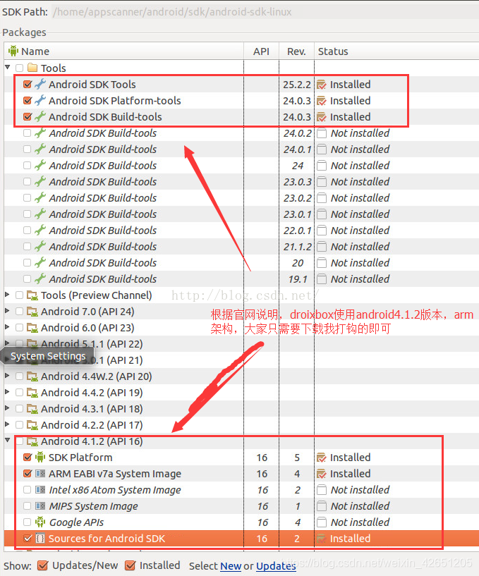Click the Intel x86 Atom System Image icon

[x=40, y=490]
